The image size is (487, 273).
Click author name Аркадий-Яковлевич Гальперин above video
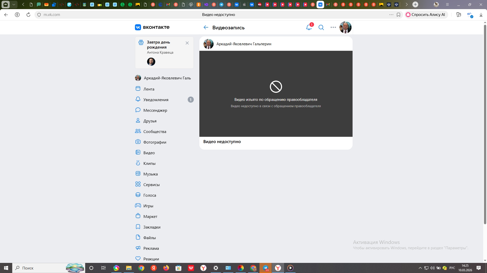243,44
